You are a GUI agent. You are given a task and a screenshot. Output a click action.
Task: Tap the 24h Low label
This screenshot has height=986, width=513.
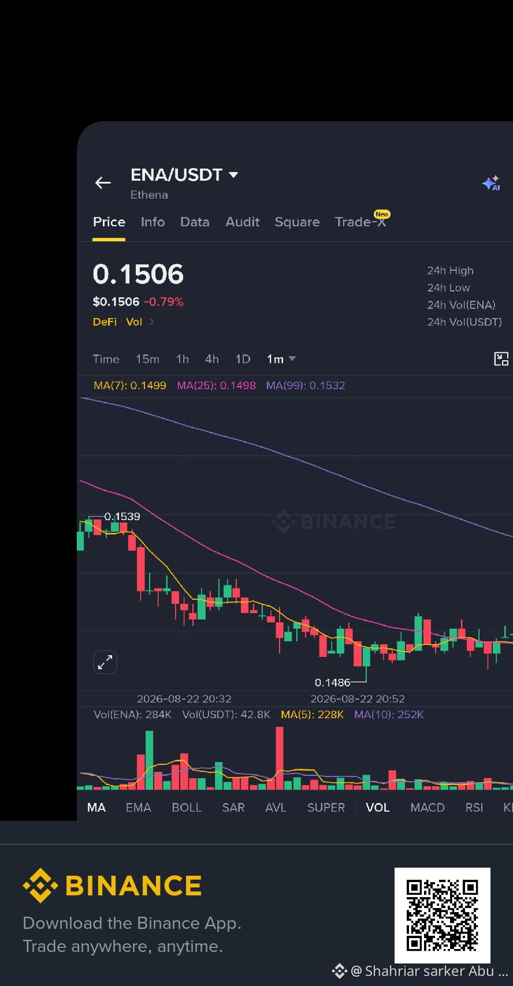pos(448,288)
